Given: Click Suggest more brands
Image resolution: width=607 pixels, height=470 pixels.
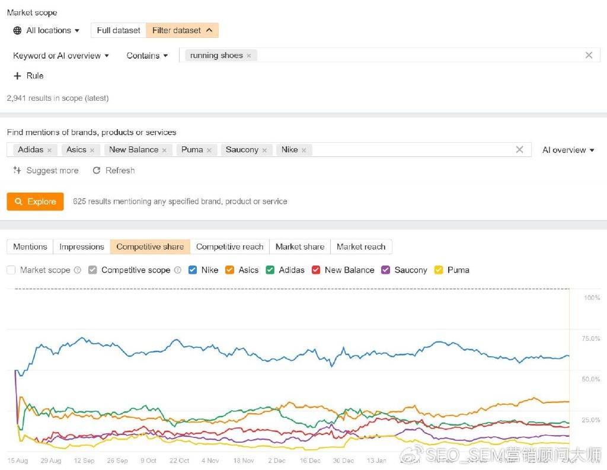Looking at the screenshot, I should 46,170.
